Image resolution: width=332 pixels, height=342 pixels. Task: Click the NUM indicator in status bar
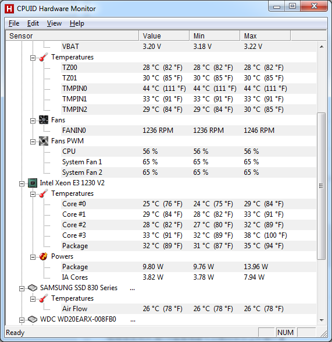[x=285, y=333]
